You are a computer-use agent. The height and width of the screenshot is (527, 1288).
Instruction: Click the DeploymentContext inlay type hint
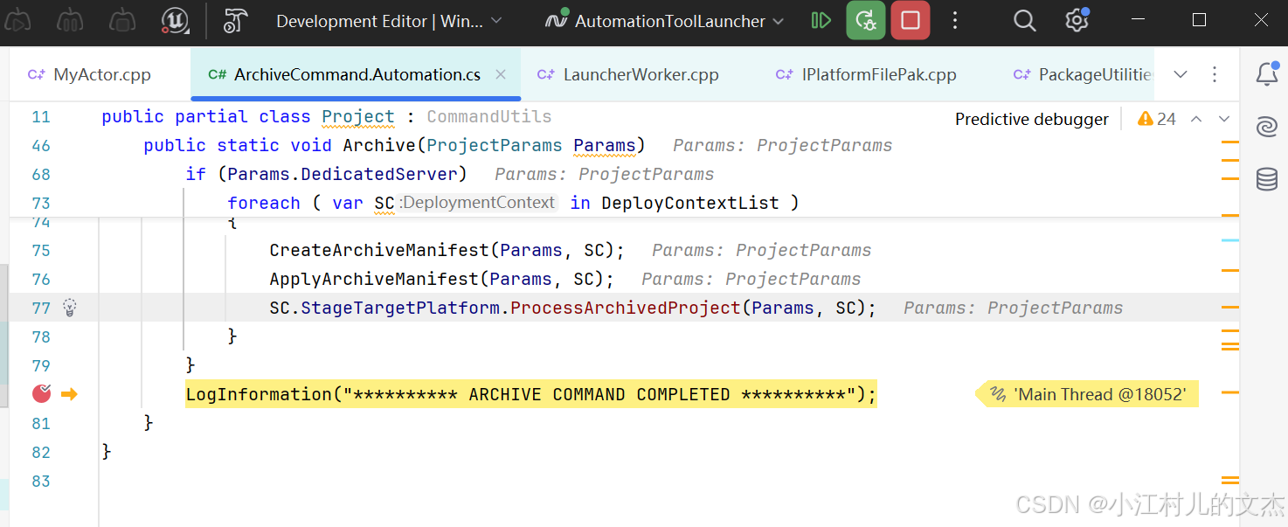tap(477, 203)
